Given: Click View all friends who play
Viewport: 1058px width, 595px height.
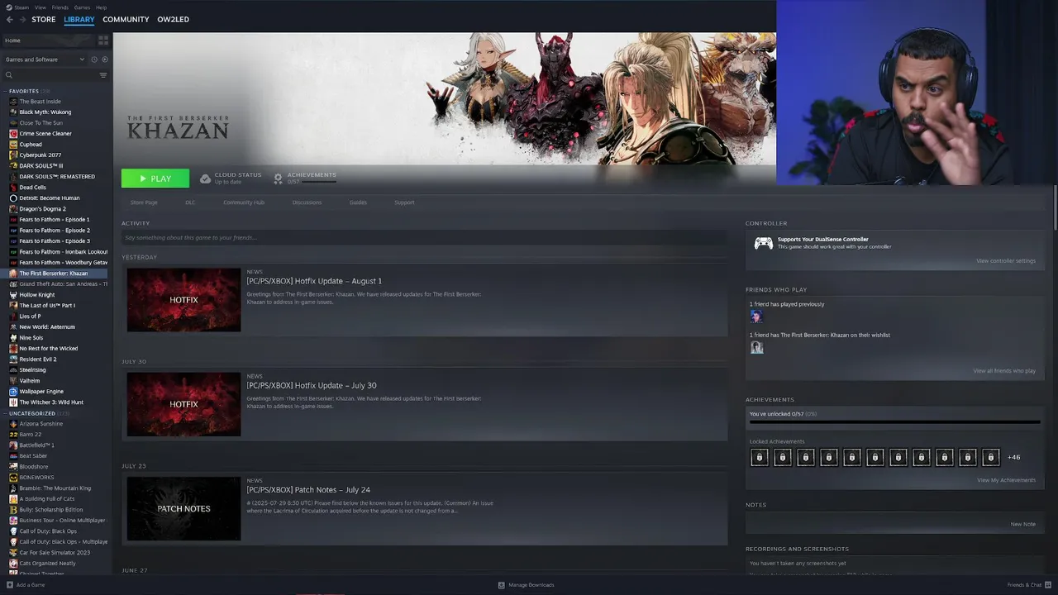Looking at the screenshot, I should point(1004,371).
